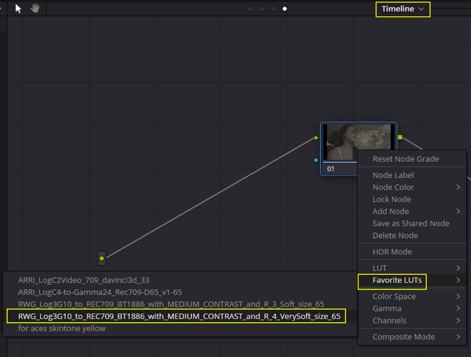Choose Node Label from the context menu

point(412,175)
